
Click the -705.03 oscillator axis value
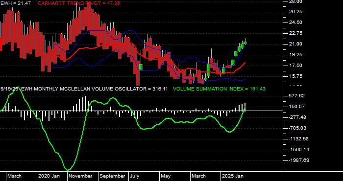297,128
